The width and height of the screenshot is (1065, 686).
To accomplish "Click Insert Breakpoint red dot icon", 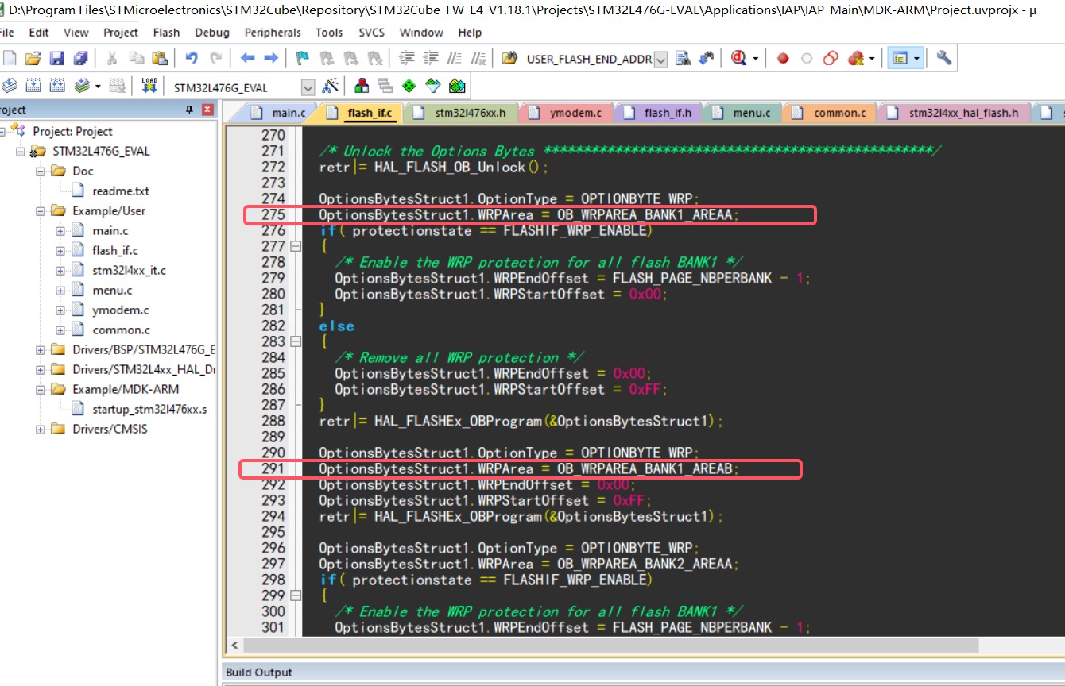I will (x=783, y=58).
